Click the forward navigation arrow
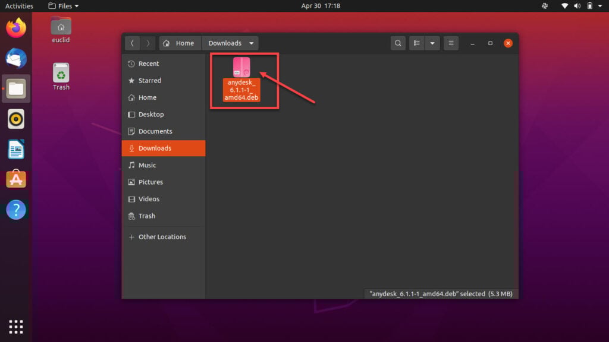 tap(147, 43)
